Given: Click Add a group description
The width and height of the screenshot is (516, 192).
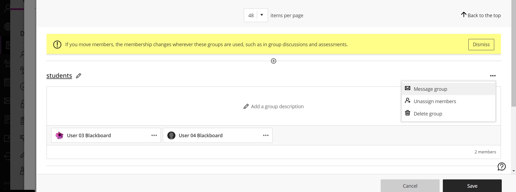Looking at the screenshot, I should (x=277, y=106).
